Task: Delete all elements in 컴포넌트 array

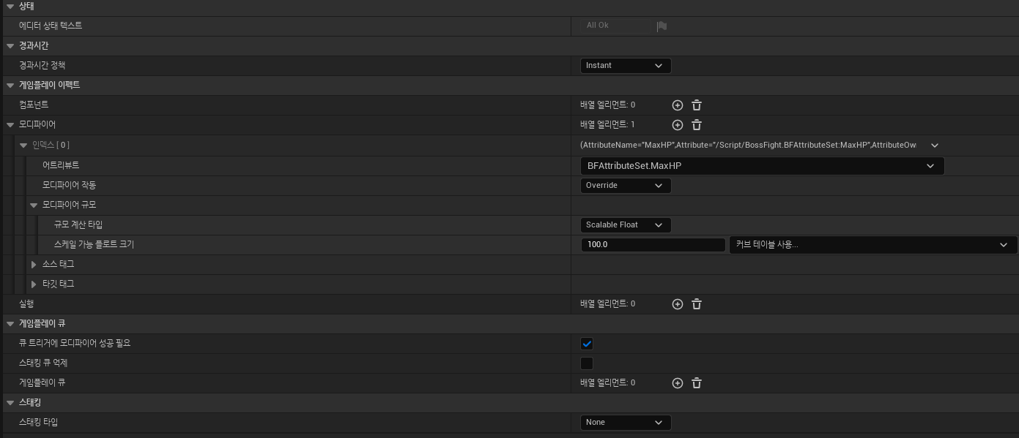Action: click(697, 105)
